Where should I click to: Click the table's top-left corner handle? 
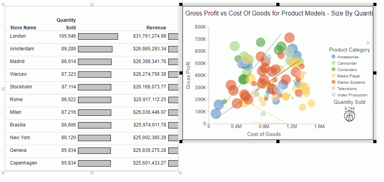pyautogui.click(x=4, y=4)
